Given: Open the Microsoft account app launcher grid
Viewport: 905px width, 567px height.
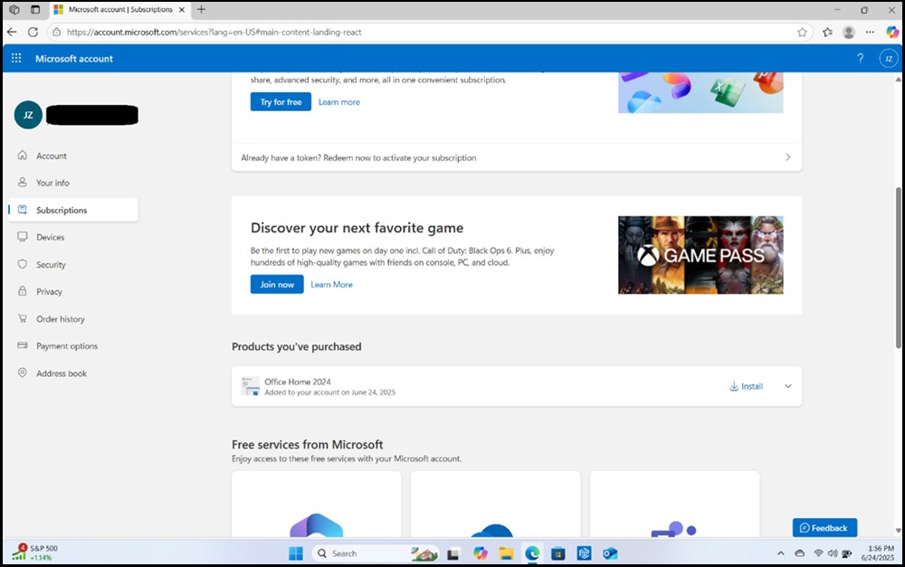Looking at the screenshot, I should [15, 58].
